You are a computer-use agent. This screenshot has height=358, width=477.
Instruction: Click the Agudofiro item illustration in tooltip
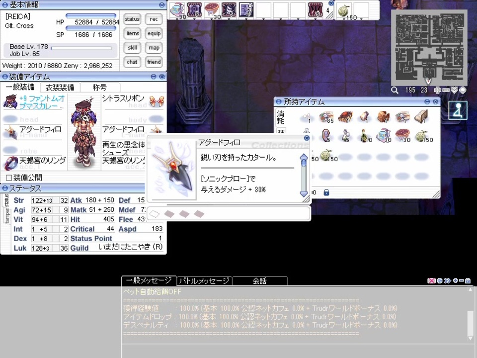[173, 171]
